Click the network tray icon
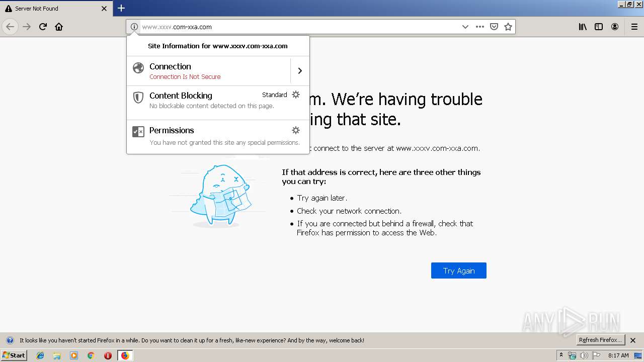This screenshot has height=362, width=644. 572,355
